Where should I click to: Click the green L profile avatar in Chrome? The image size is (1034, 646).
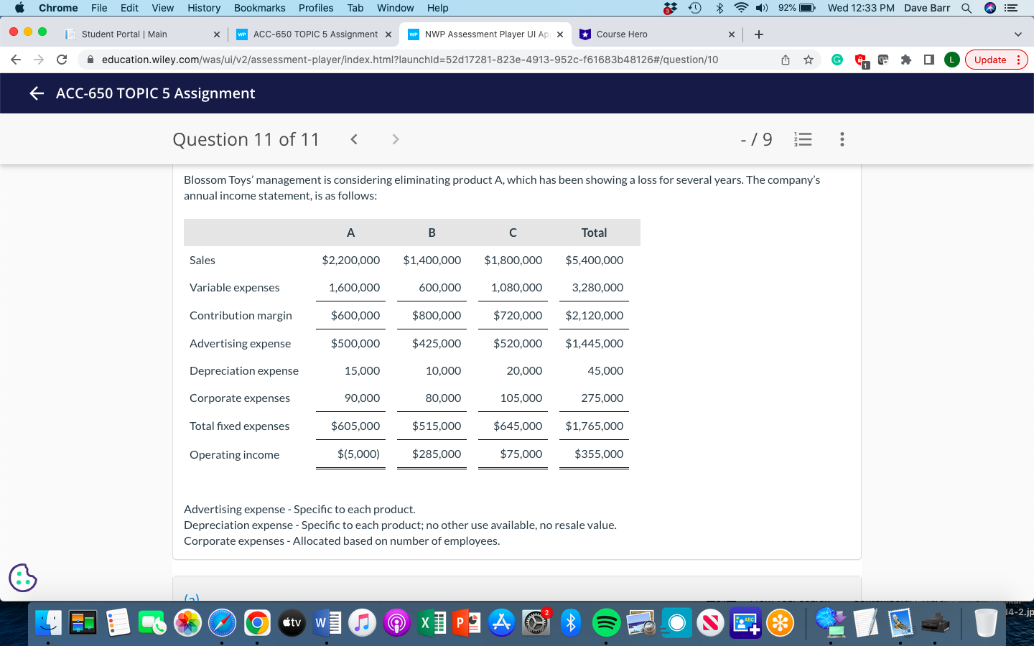(951, 60)
